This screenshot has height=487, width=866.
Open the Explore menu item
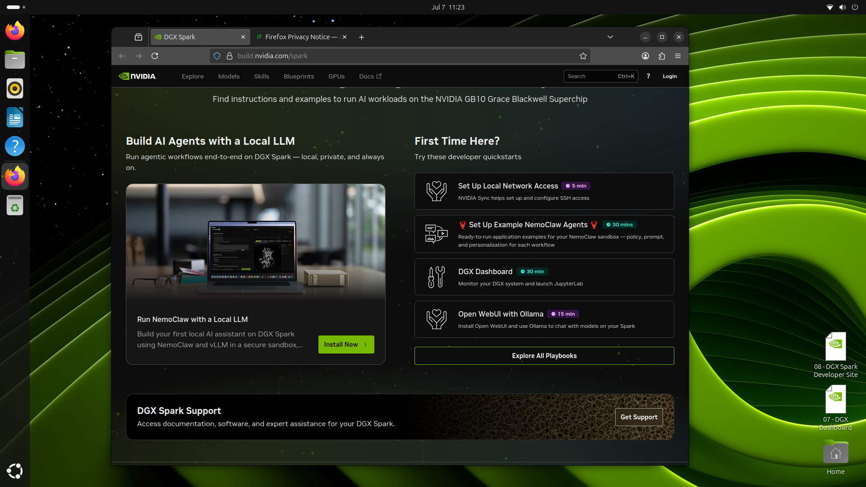tap(193, 76)
